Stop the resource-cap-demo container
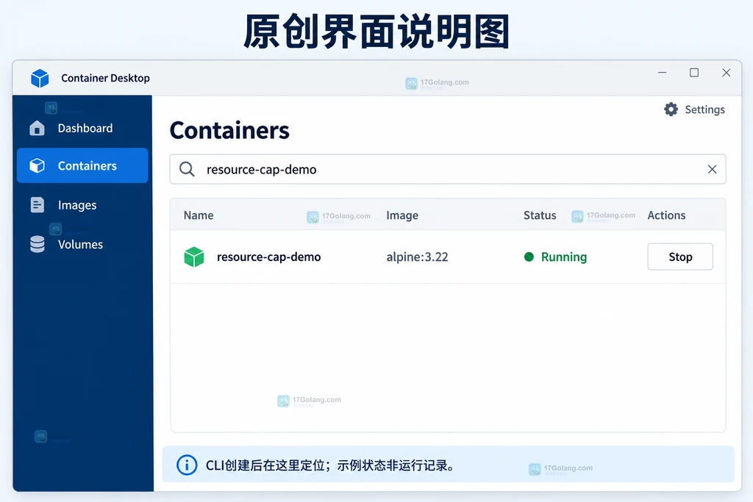This screenshot has height=502, width=753. point(680,257)
